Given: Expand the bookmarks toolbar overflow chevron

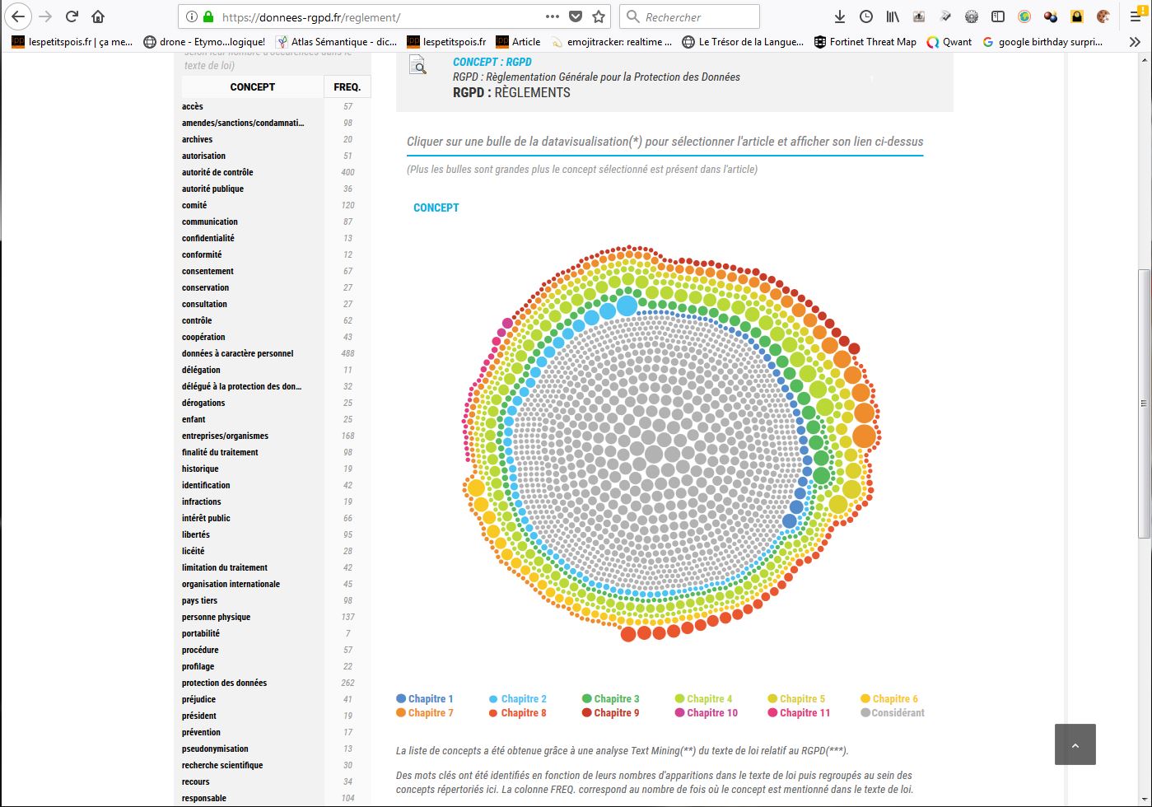Looking at the screenshot, I should pyautogui.click(x=1135, y=42).
